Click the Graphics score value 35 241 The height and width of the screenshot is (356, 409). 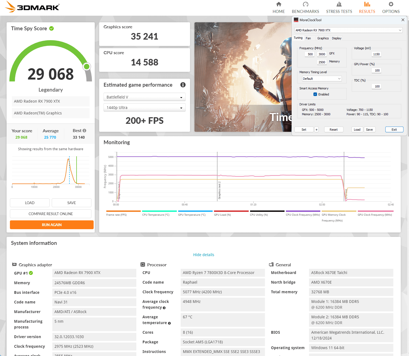(145, 36)
